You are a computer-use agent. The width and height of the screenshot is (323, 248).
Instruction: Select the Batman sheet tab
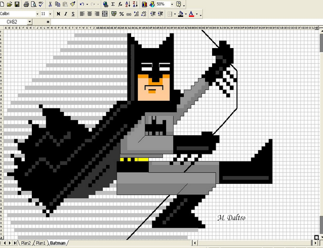[58, 243]
